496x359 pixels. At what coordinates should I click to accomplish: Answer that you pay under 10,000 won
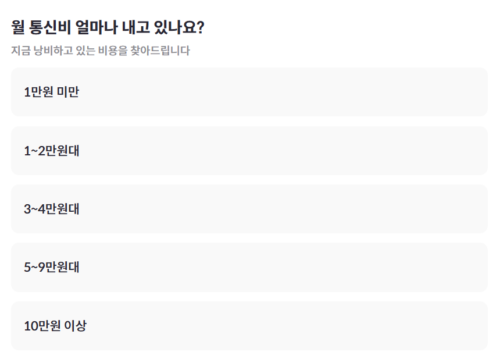(x=248, y=93)
